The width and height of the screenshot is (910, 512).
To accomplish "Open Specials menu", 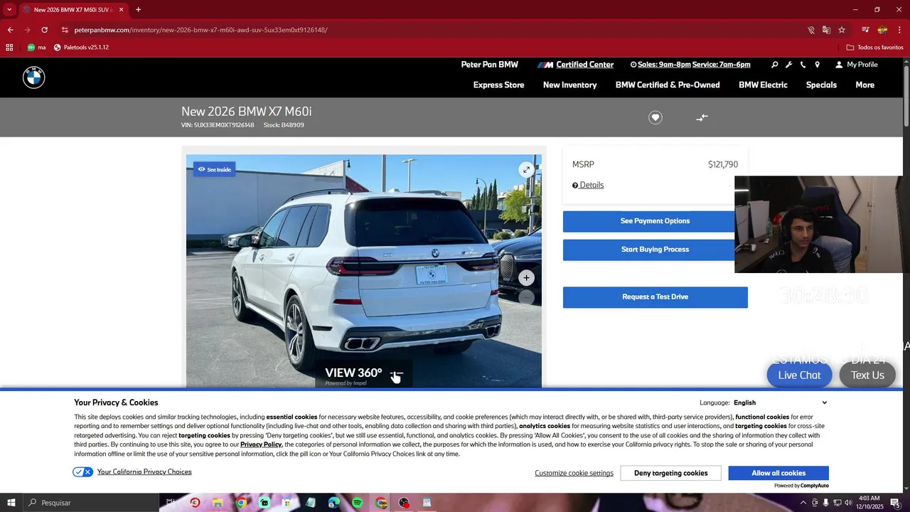I will 821,85.
